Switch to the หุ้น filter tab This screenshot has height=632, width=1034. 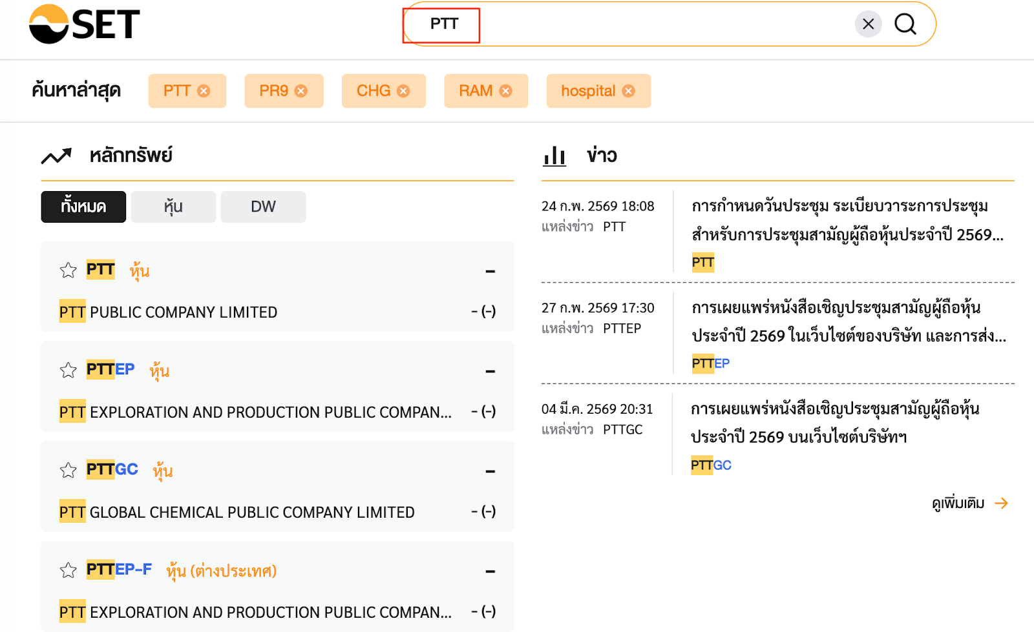pyautogui.click(x=173, y=207)
